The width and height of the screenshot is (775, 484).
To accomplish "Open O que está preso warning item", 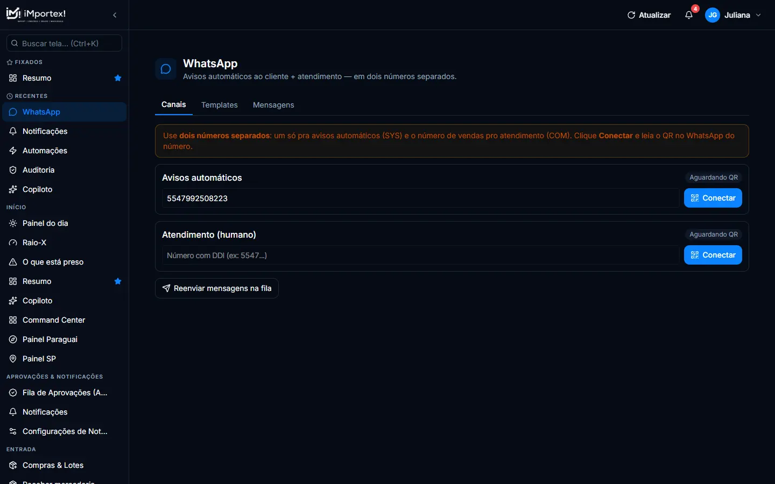I will 64,262.
